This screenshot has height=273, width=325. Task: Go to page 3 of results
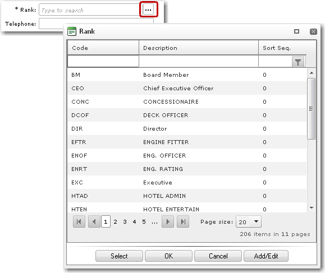pos(125,221)
